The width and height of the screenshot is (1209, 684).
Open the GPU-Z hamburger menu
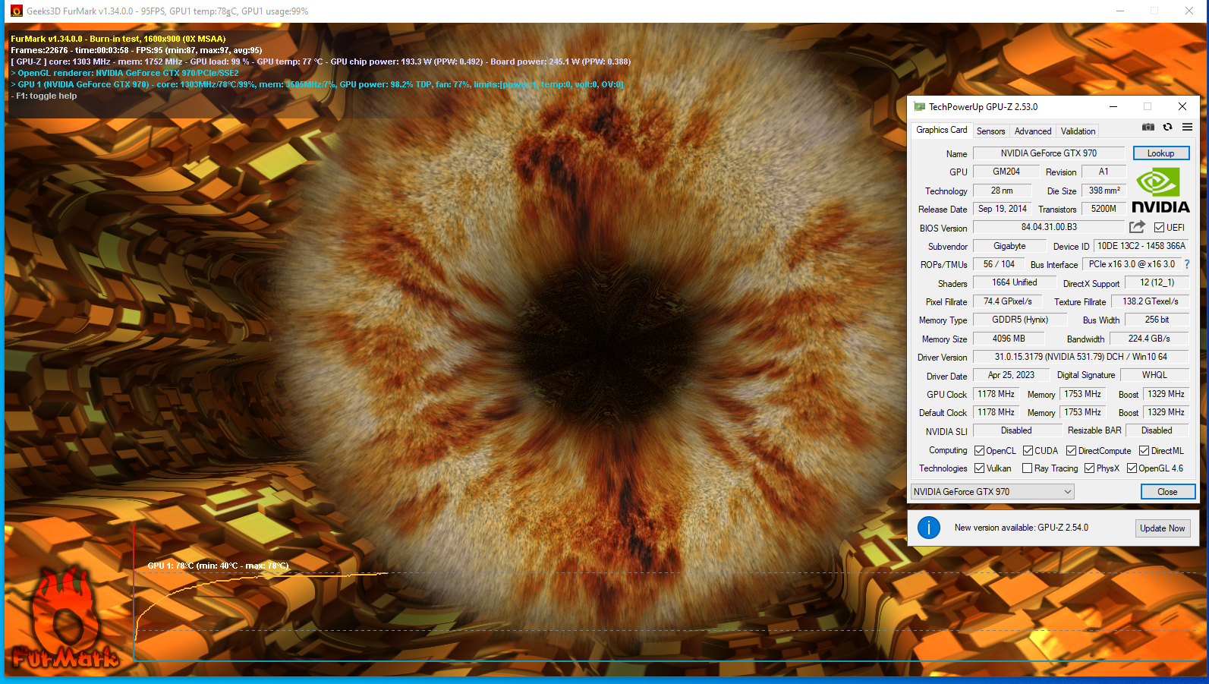1187,128
